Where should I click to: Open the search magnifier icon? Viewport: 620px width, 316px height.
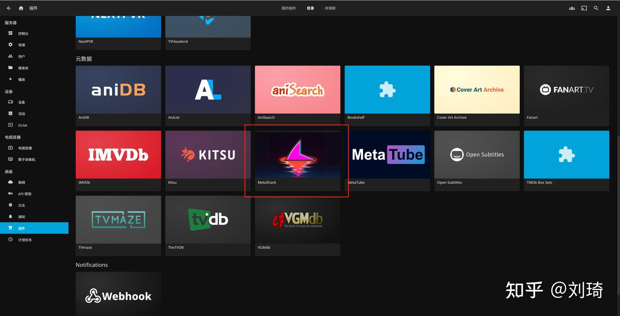pos(596,8)
